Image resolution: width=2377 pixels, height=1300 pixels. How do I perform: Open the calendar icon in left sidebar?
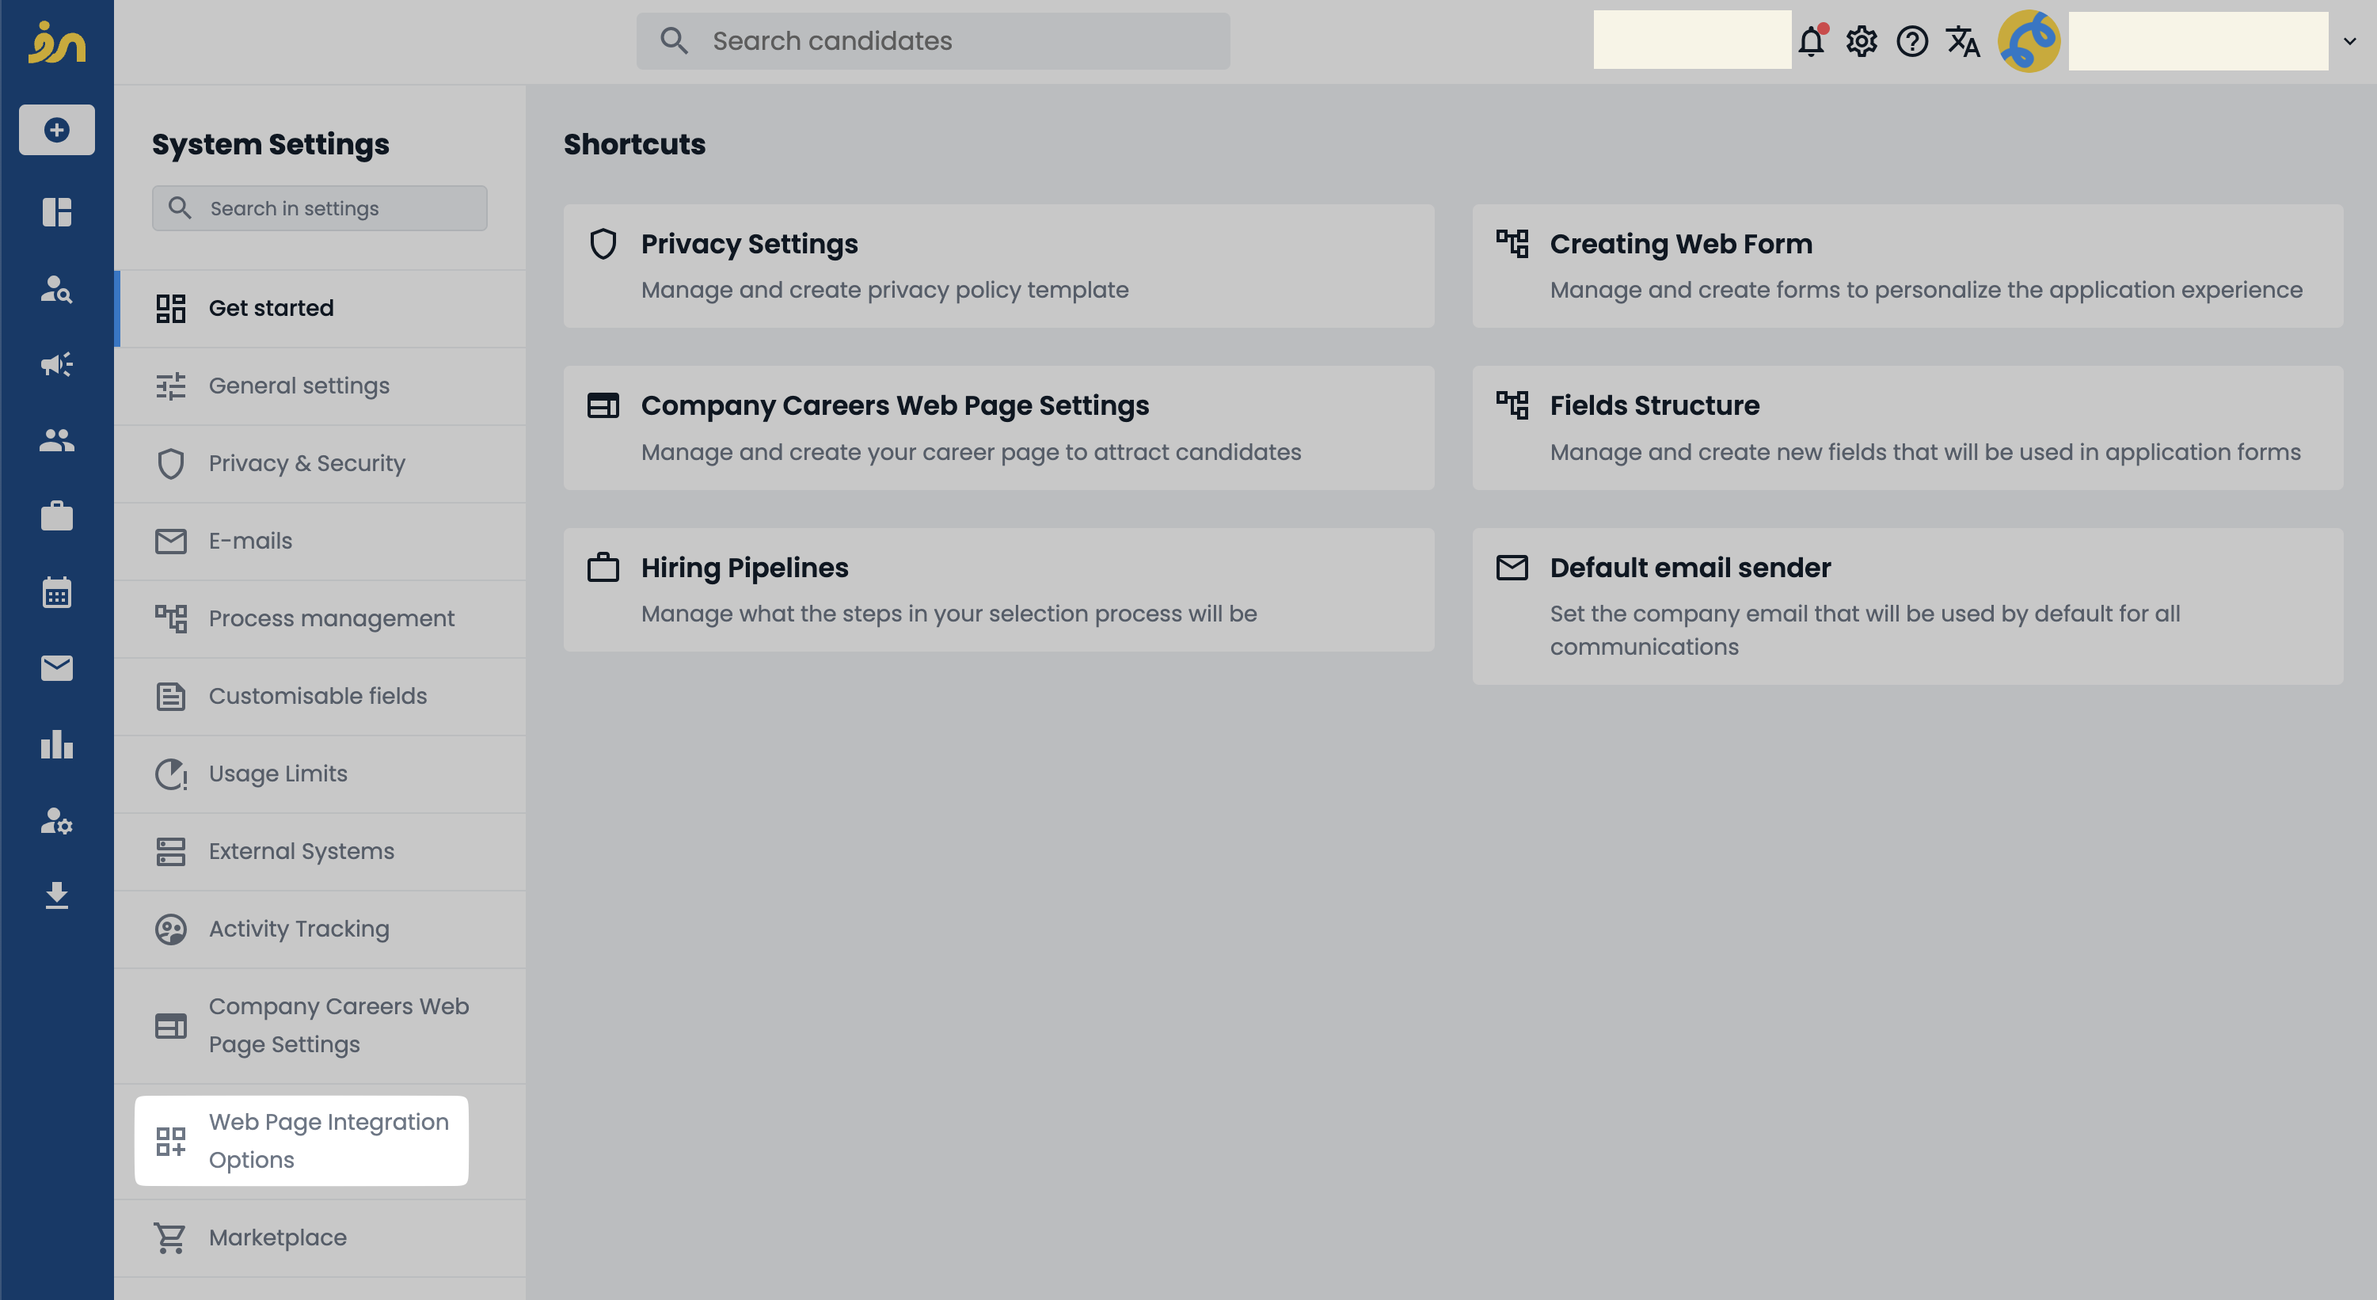(56, 592)
